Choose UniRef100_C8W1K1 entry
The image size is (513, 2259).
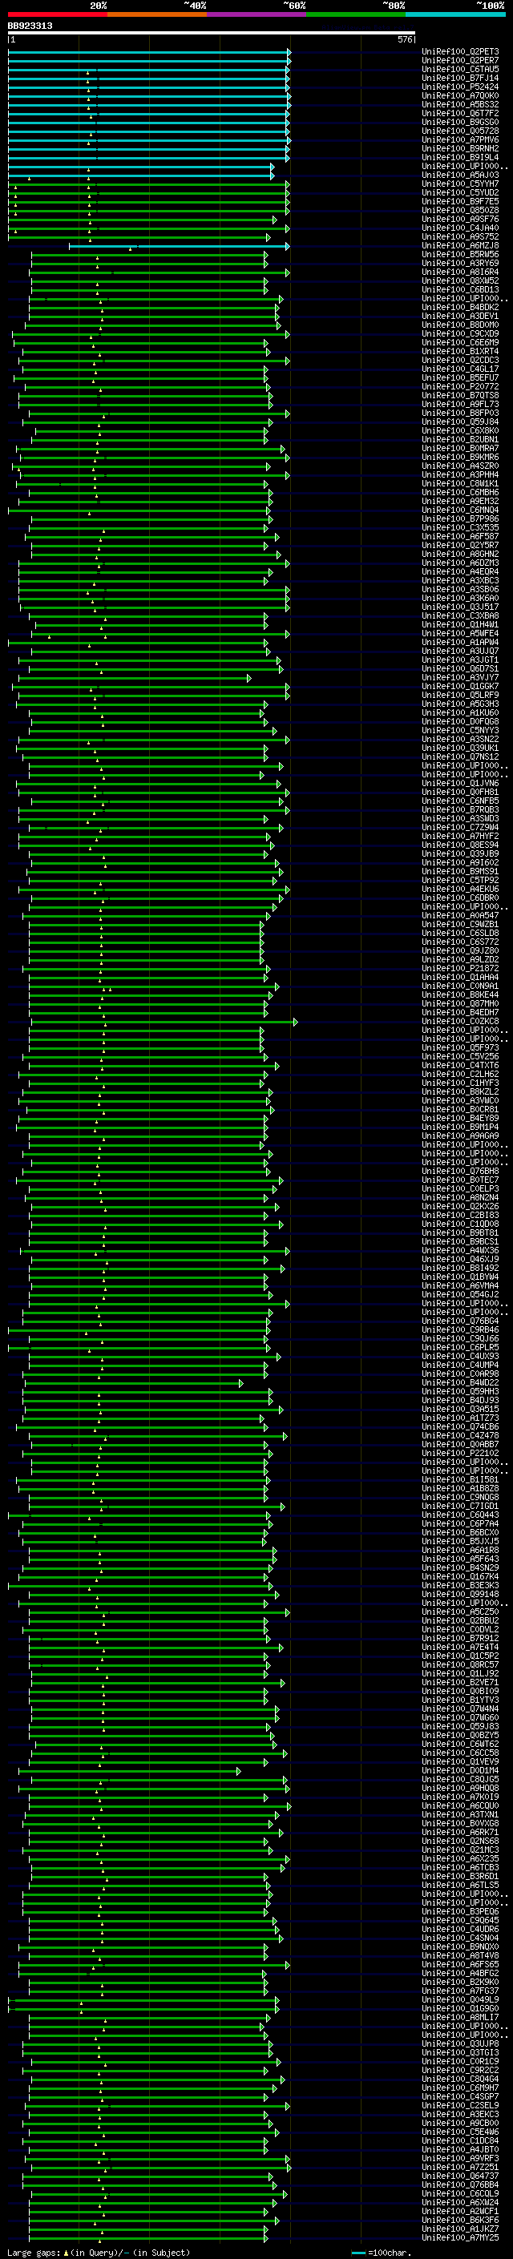(460, 484)
